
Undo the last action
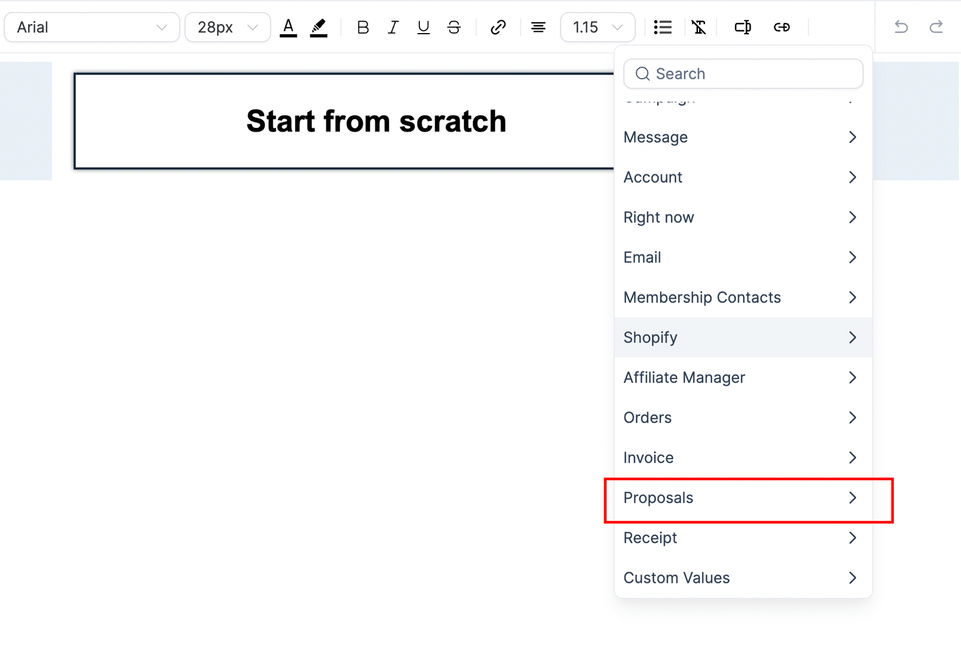coord(901,27)
